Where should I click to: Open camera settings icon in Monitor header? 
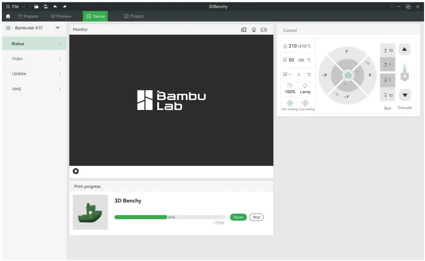(264, 30)
